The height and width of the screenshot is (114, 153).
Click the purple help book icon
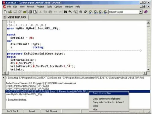click(x=146, y=12)
